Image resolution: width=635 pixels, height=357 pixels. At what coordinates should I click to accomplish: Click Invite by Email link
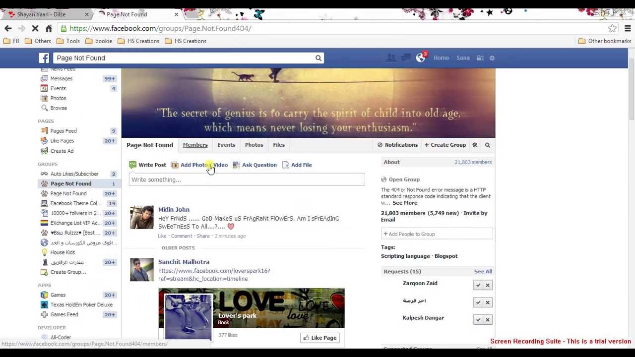pos(434,216)
